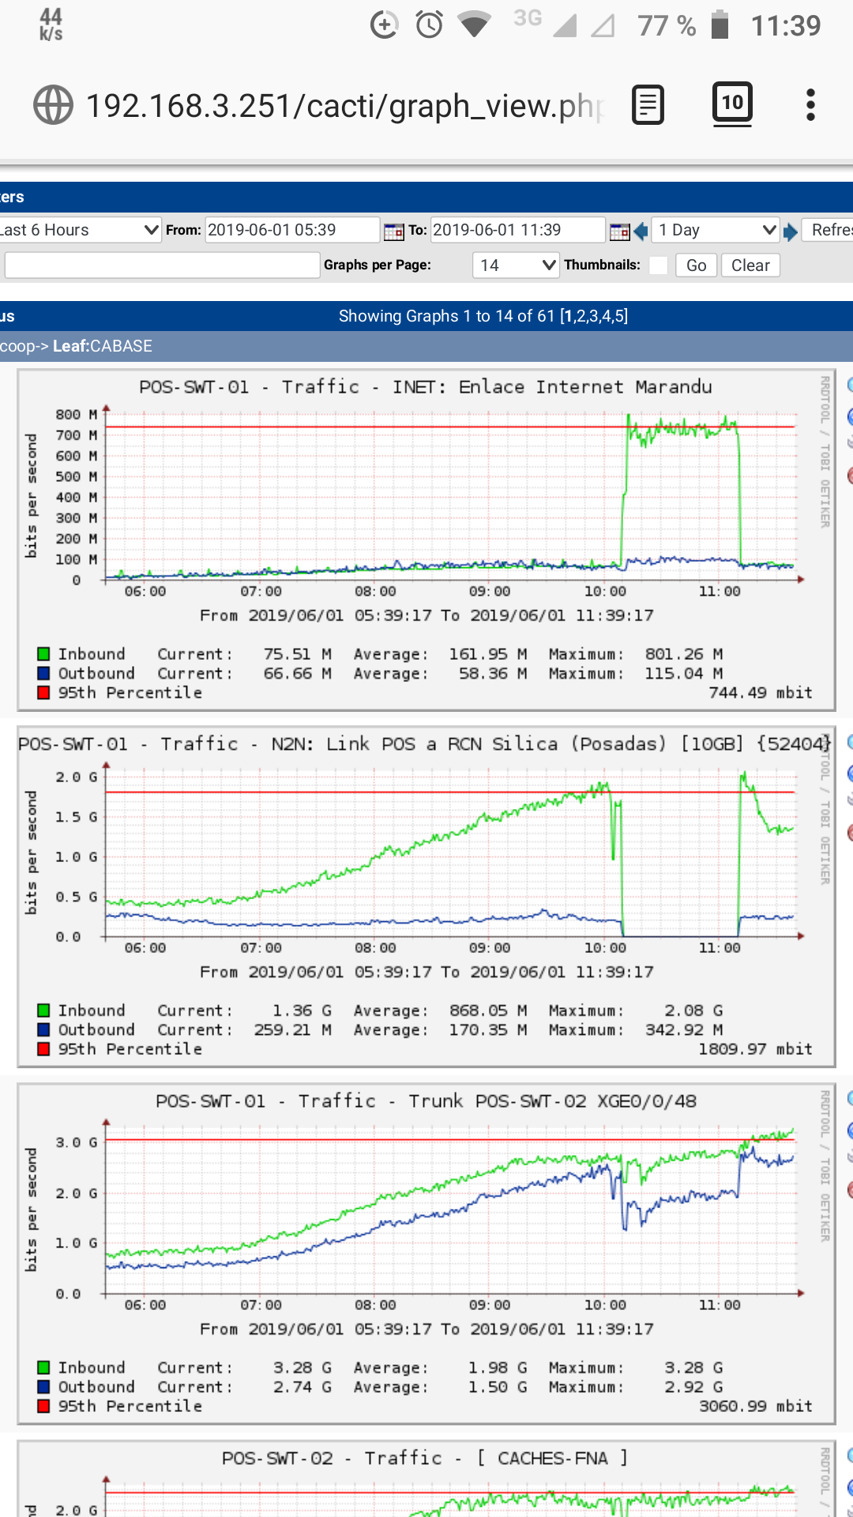Open the browser tab switcher showing 10

click(x=732, y=104)
